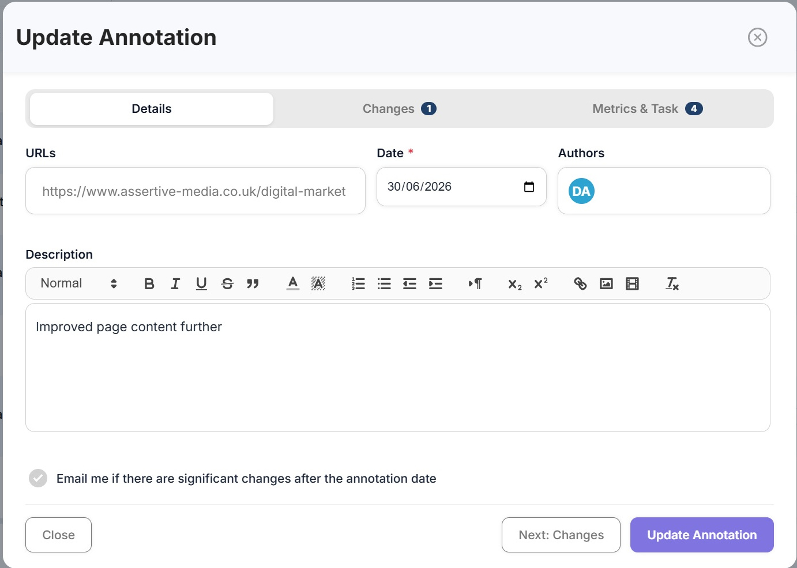Insert a hyperlink
The height and width of the screenshot is (568, 797).
point(580,283)
